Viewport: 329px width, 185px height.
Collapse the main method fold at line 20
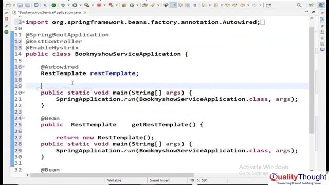click(23, 92)
